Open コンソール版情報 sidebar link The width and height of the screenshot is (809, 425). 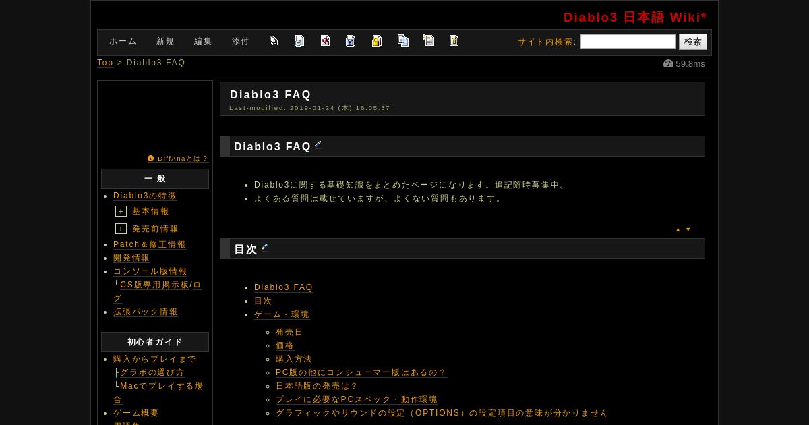(x=150, y=271)
